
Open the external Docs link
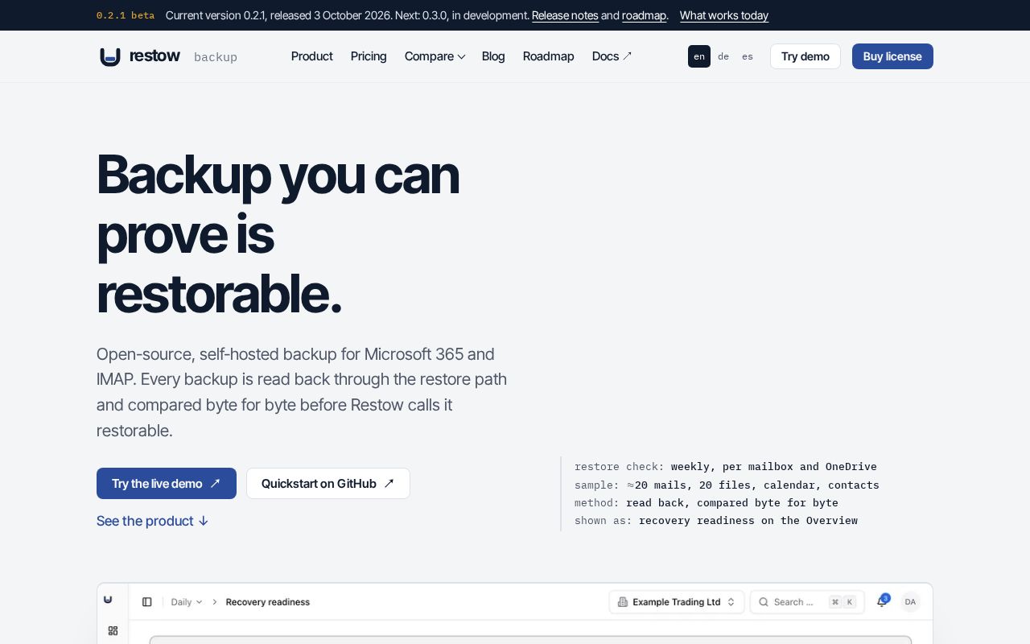(x=612, y=56)
